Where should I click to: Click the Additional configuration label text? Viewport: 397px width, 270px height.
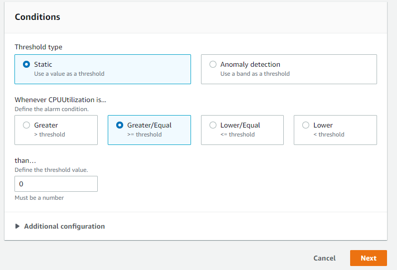64,226
